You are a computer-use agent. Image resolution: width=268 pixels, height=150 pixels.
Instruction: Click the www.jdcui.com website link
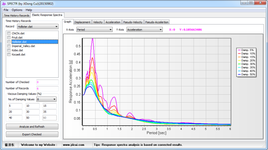point(73,145)
